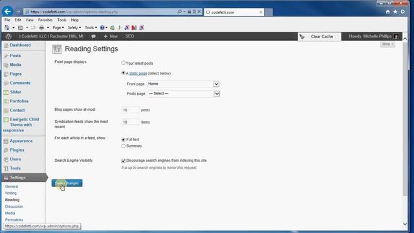Viewport: 414px width, 233px height.
Task: Click the Slider icon in sidebar
Action: pyautogui.click(x=6, y=92)
